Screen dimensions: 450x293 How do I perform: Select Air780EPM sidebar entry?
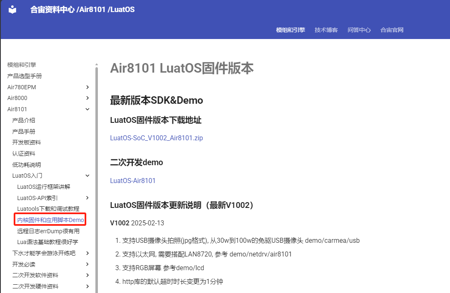point(22,87)
